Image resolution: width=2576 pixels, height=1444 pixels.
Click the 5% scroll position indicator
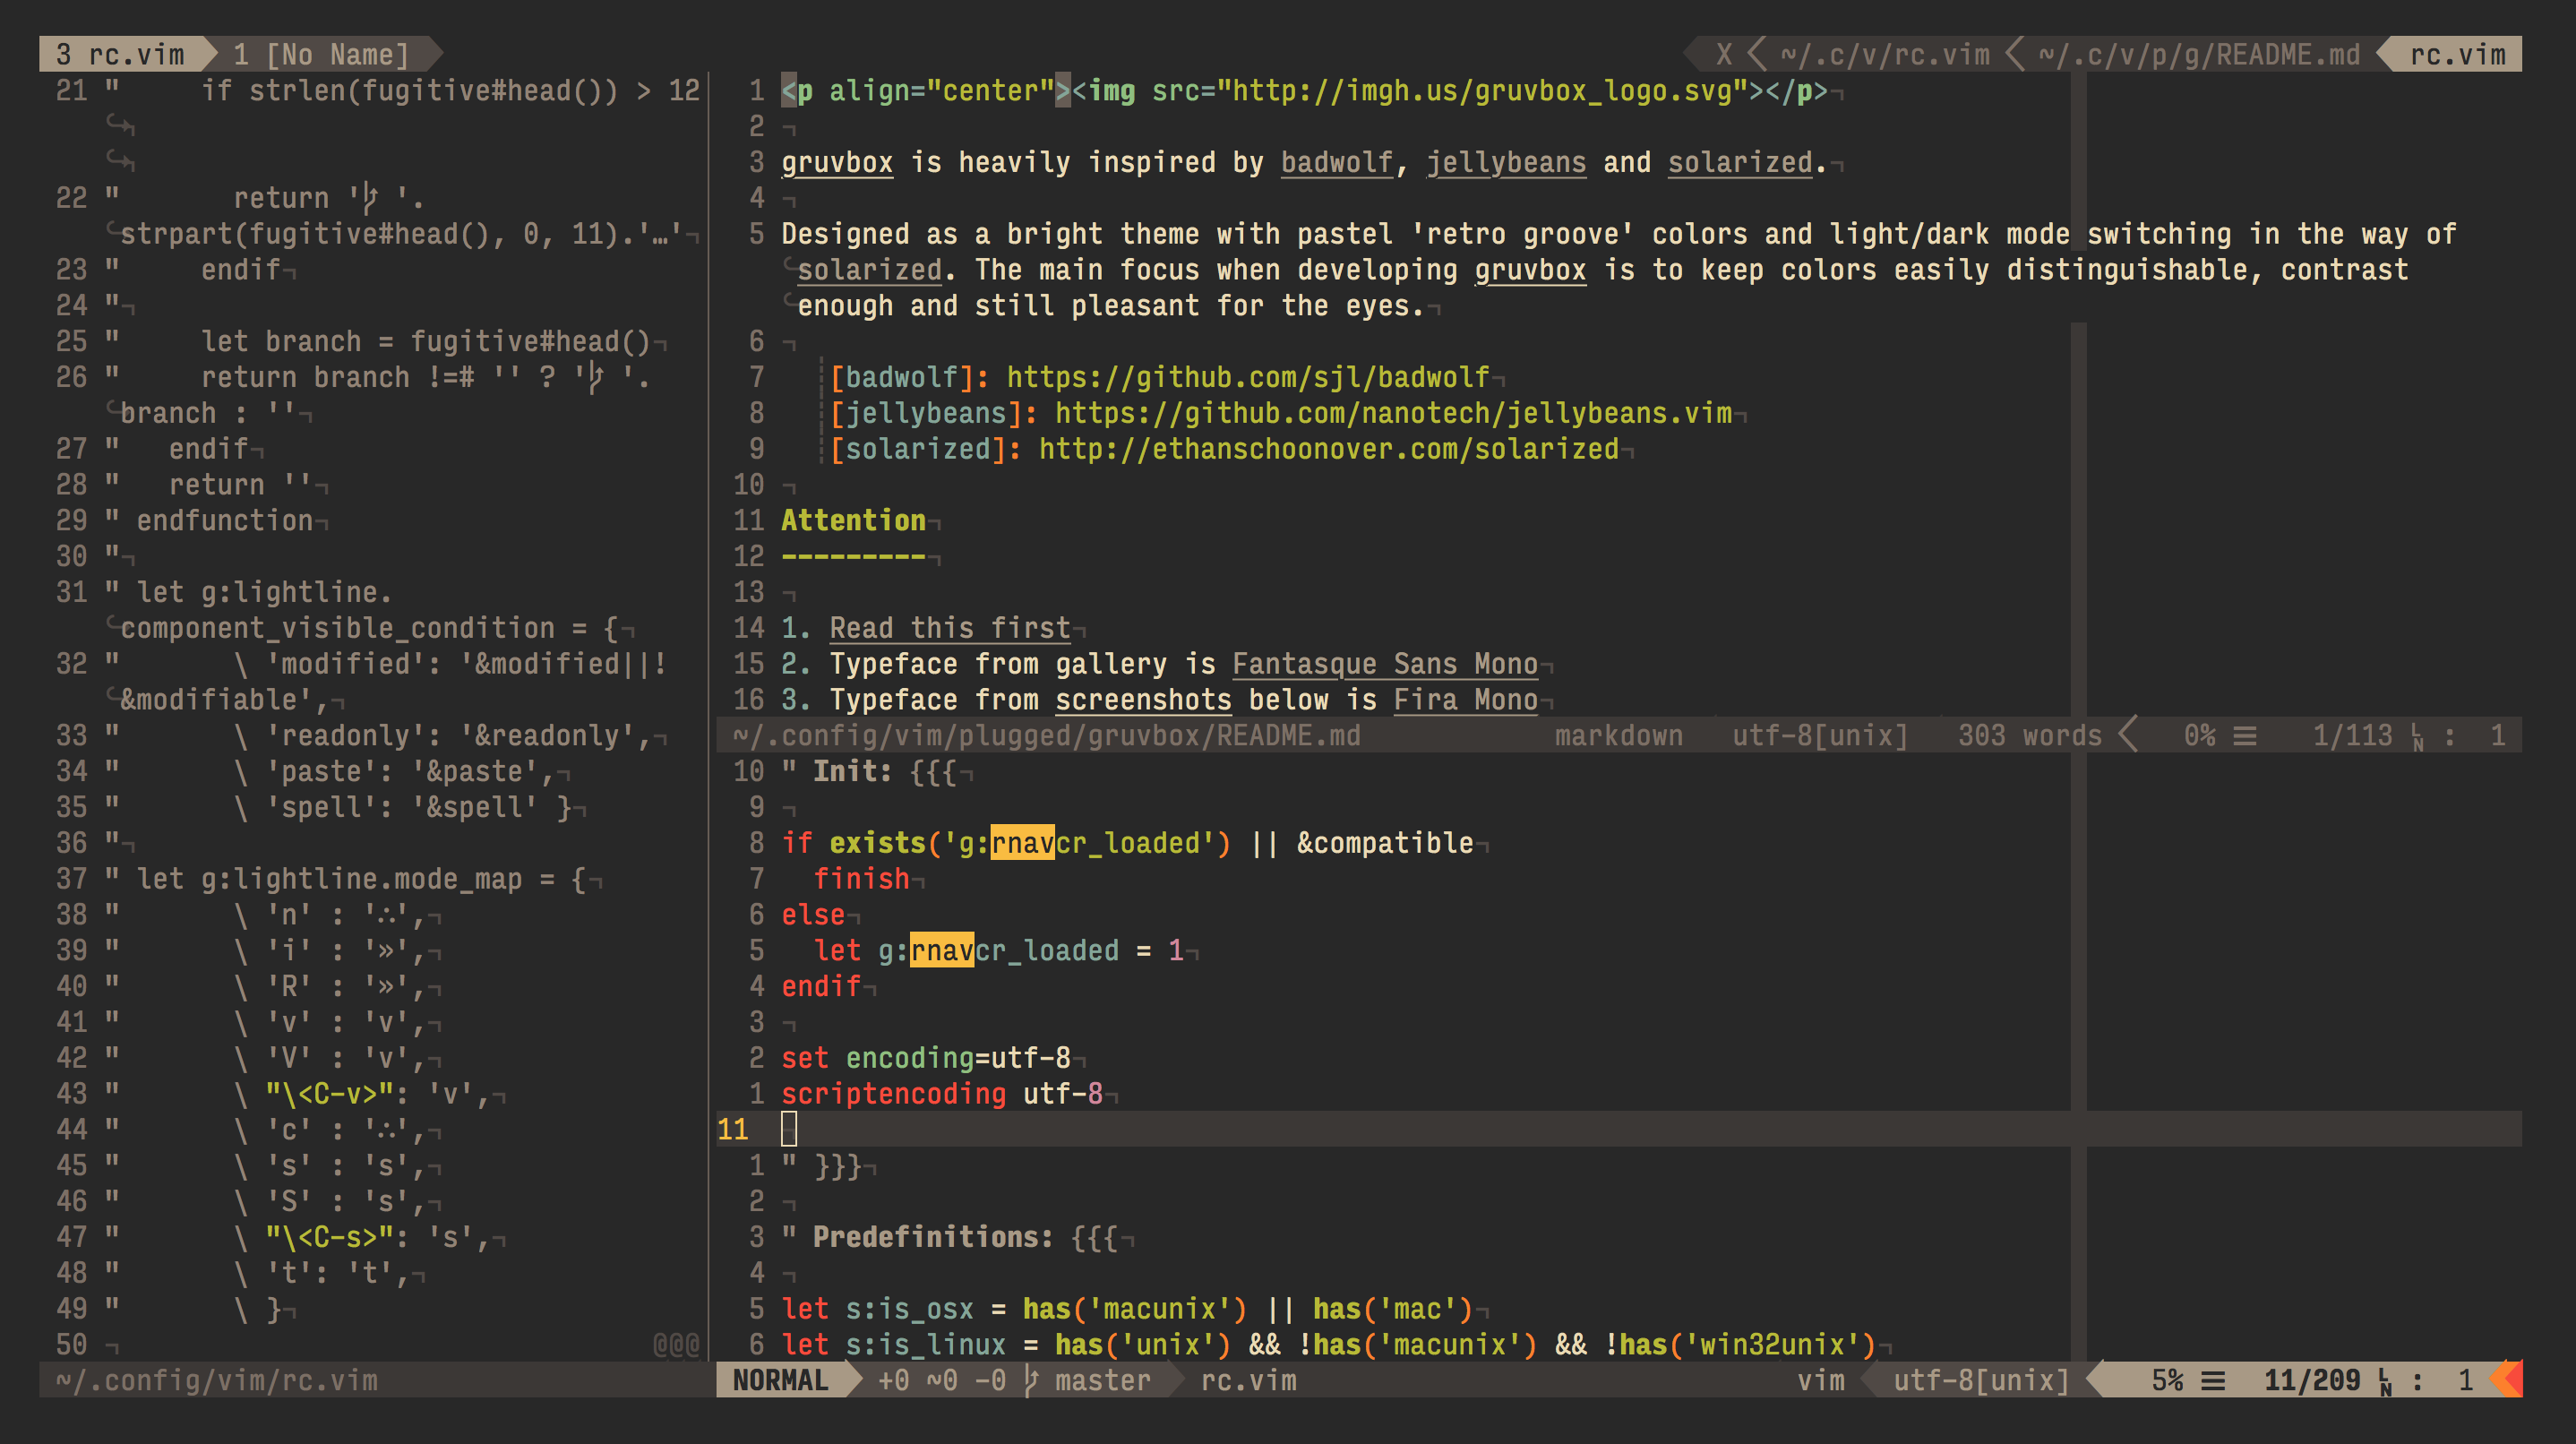coord(2168,1380)
